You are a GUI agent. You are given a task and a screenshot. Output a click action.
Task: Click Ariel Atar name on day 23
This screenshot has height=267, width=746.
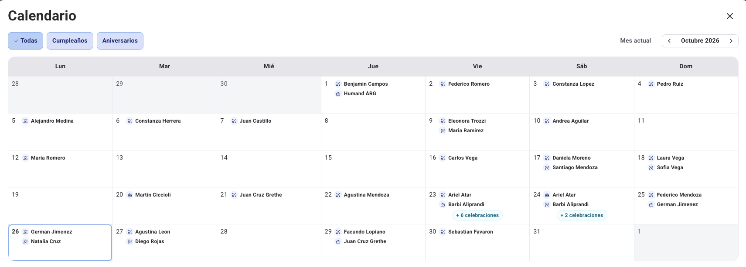pos(460,195)
